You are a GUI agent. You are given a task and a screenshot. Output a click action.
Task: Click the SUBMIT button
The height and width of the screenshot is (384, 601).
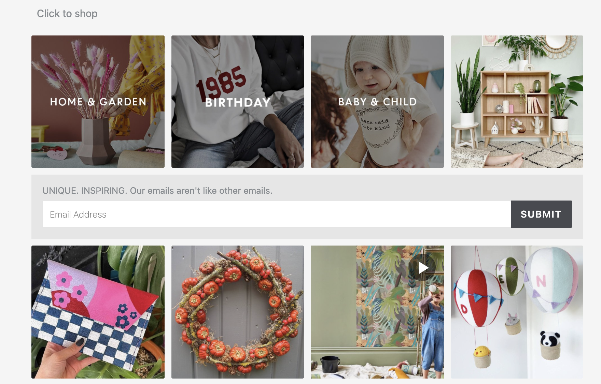[541, 214]
